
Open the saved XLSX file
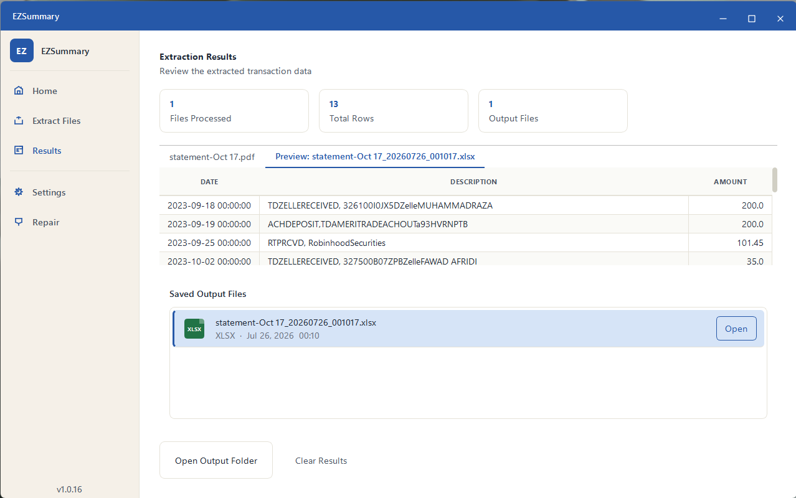point(736,329)
